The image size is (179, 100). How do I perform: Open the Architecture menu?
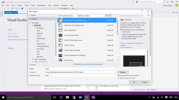(x=42, y=5)
